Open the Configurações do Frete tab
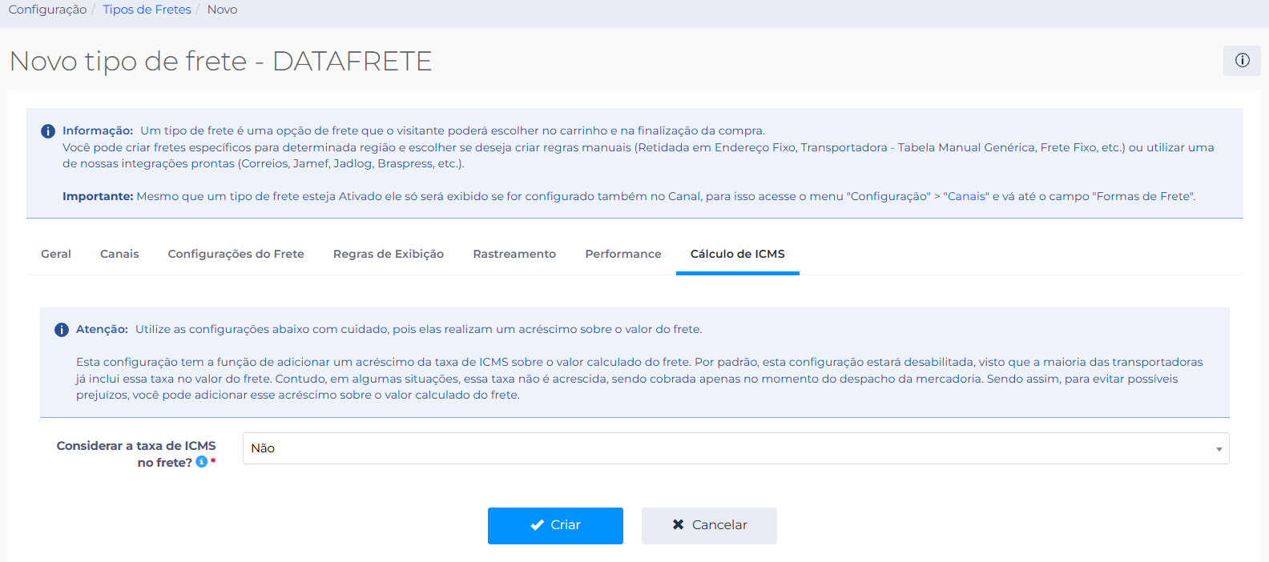1269x562 pixels. [236, 254]
